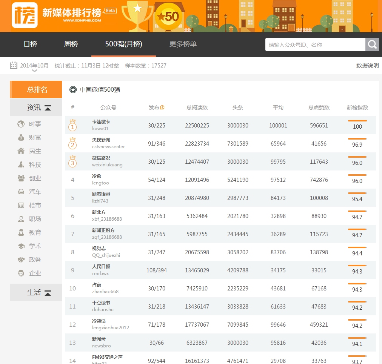Viewport: 382px width, 364px height.
Task: Click the 学术 graduation cap icon
Action: click(x=21, y=246)
